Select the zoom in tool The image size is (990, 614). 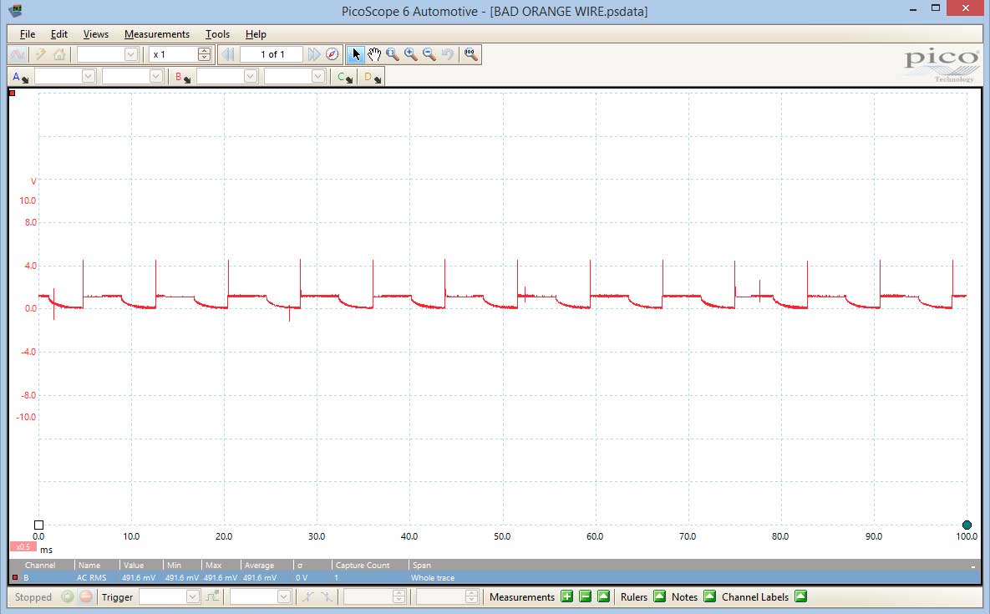tap(411, 54)
